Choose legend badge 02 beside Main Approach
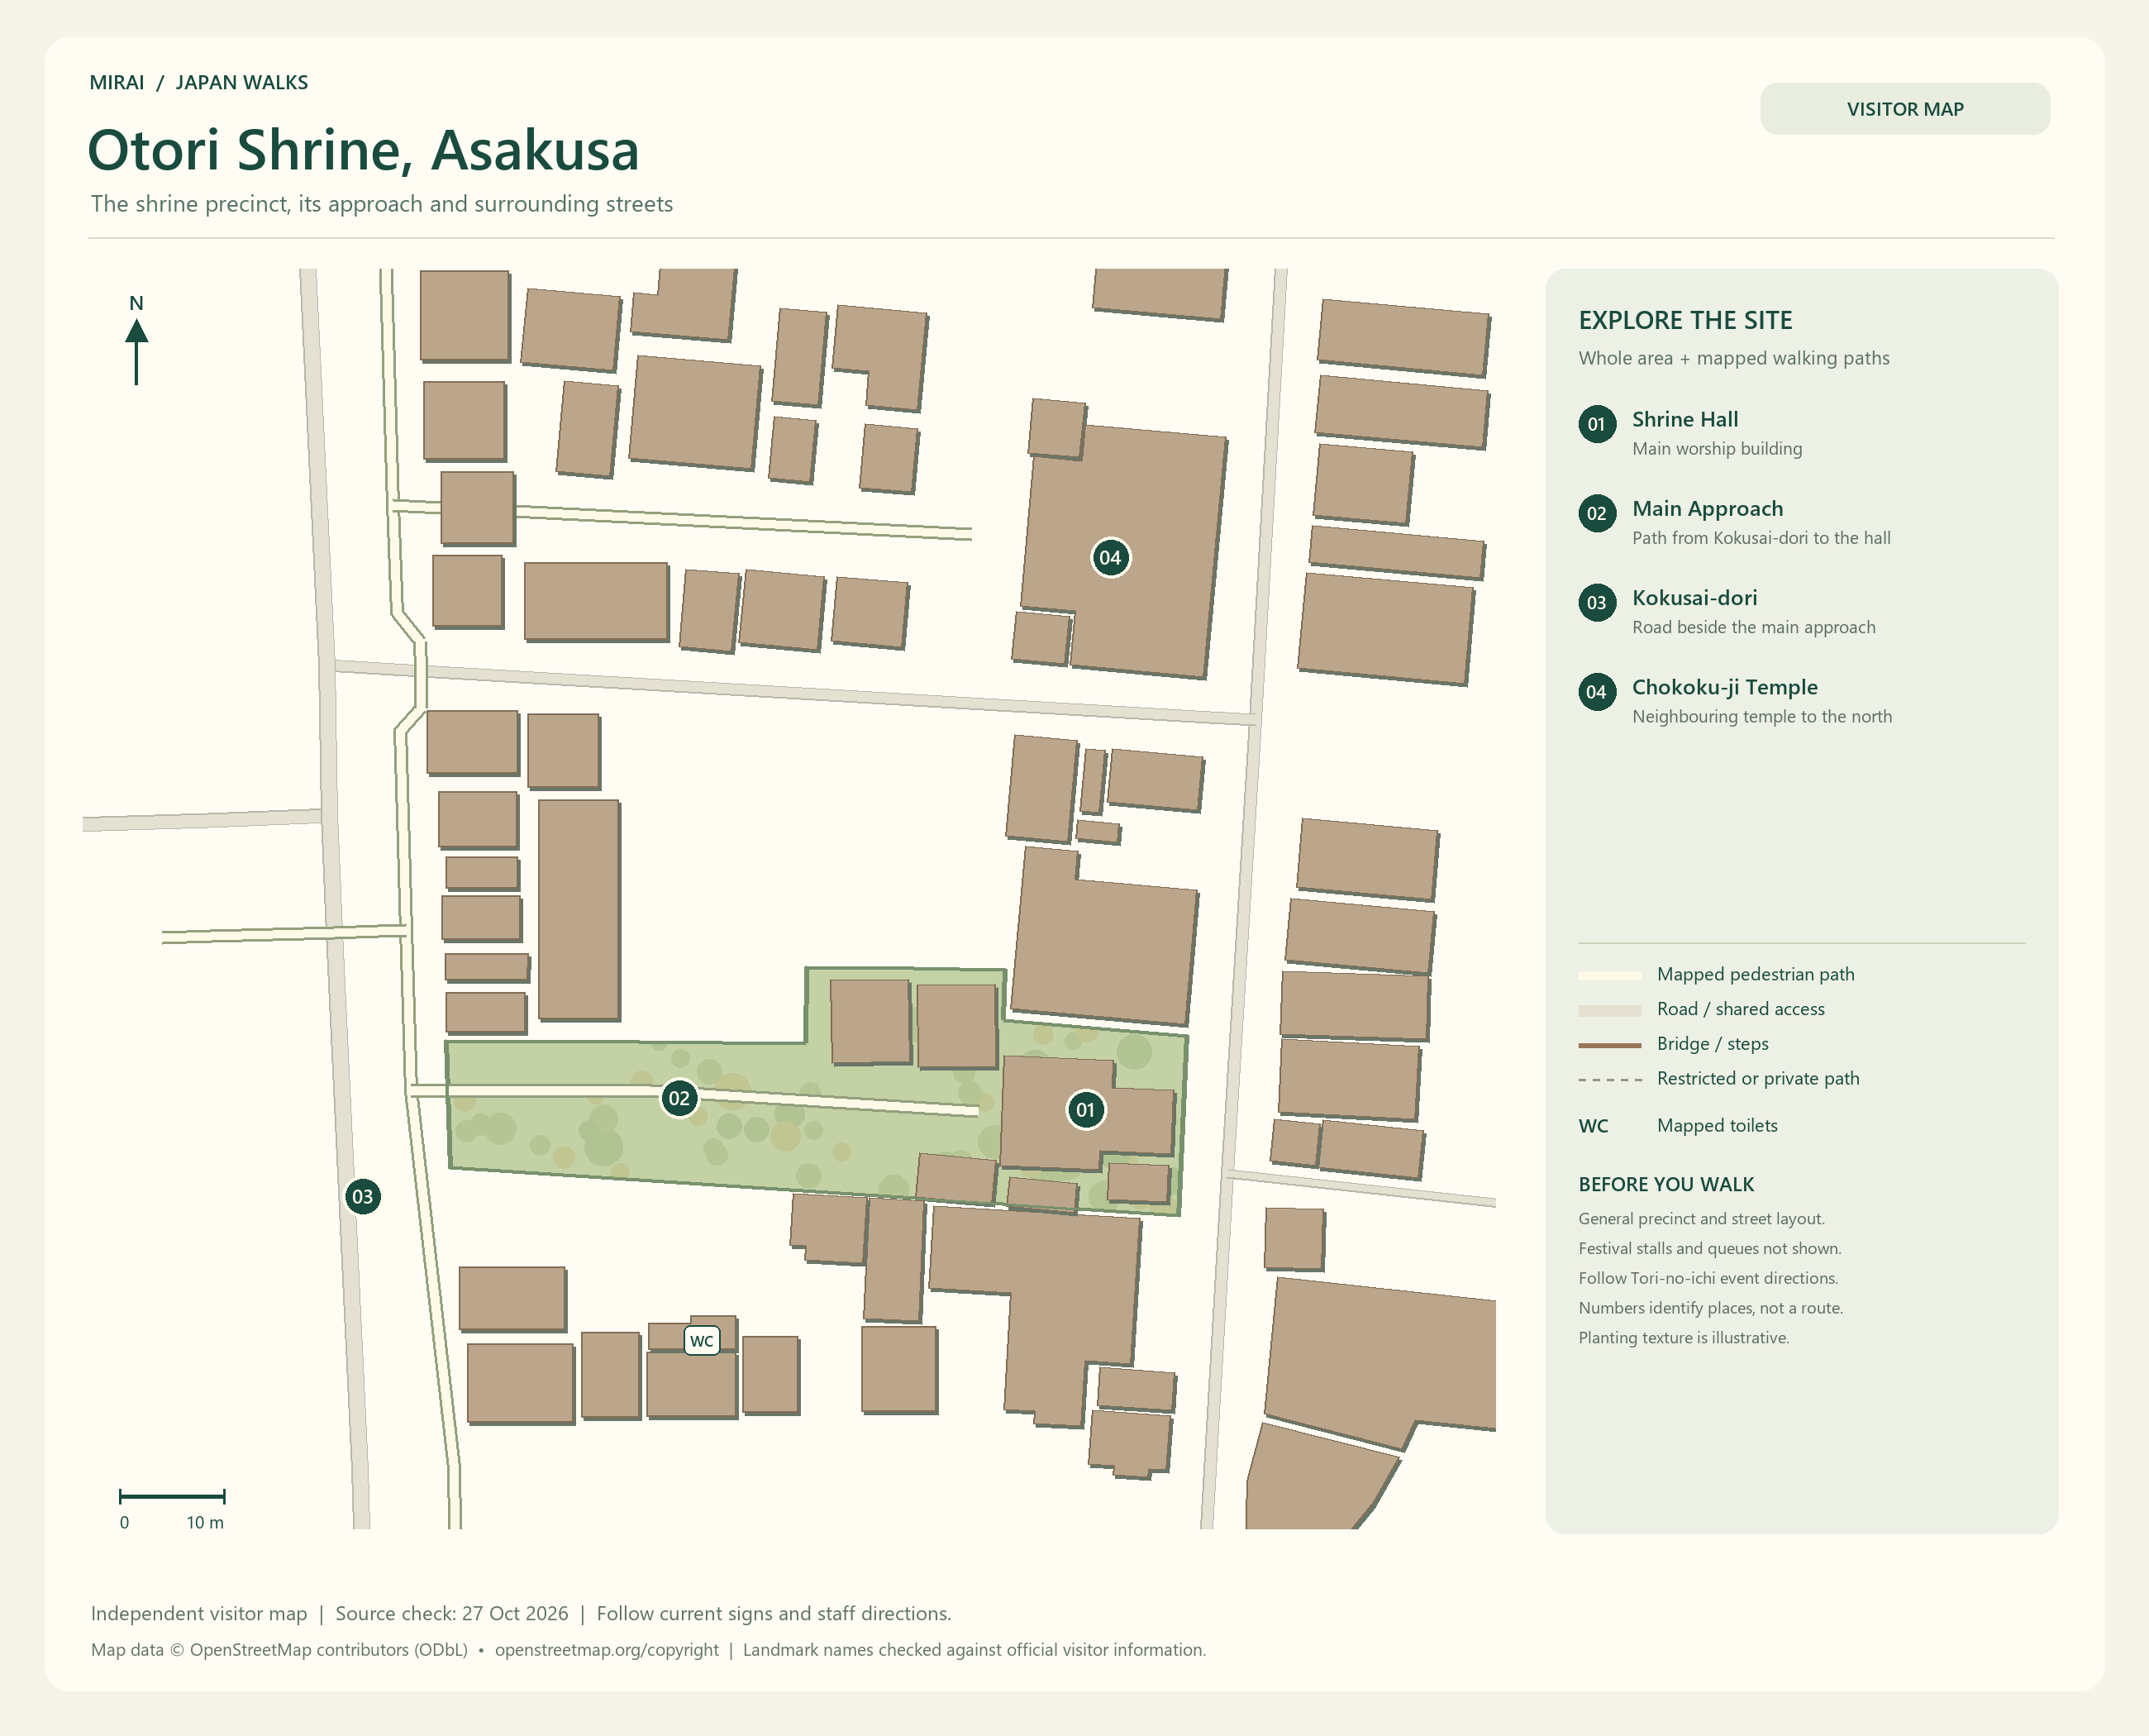2149x1736 pixels. pyautogui.click(x=1596, y=513)
